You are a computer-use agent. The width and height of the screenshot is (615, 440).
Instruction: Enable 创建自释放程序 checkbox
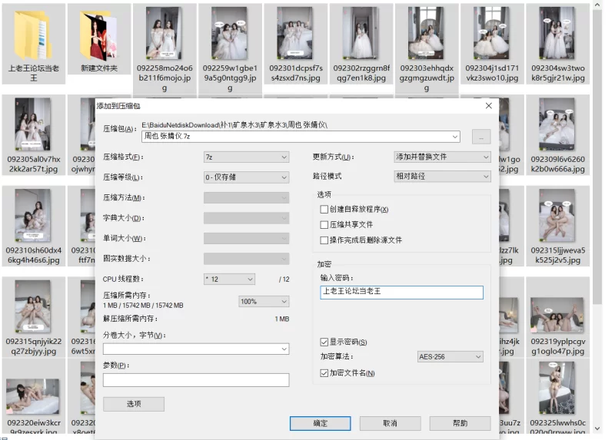(324, 210)
